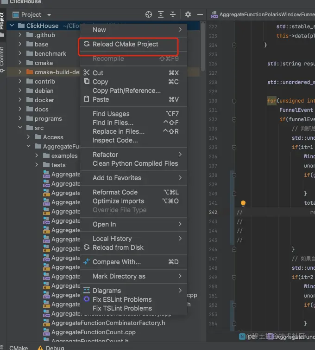Click the locate/select opened file icon
Image resolution: width=315 pixels, height=350 pixels.
tap(149, 15)
